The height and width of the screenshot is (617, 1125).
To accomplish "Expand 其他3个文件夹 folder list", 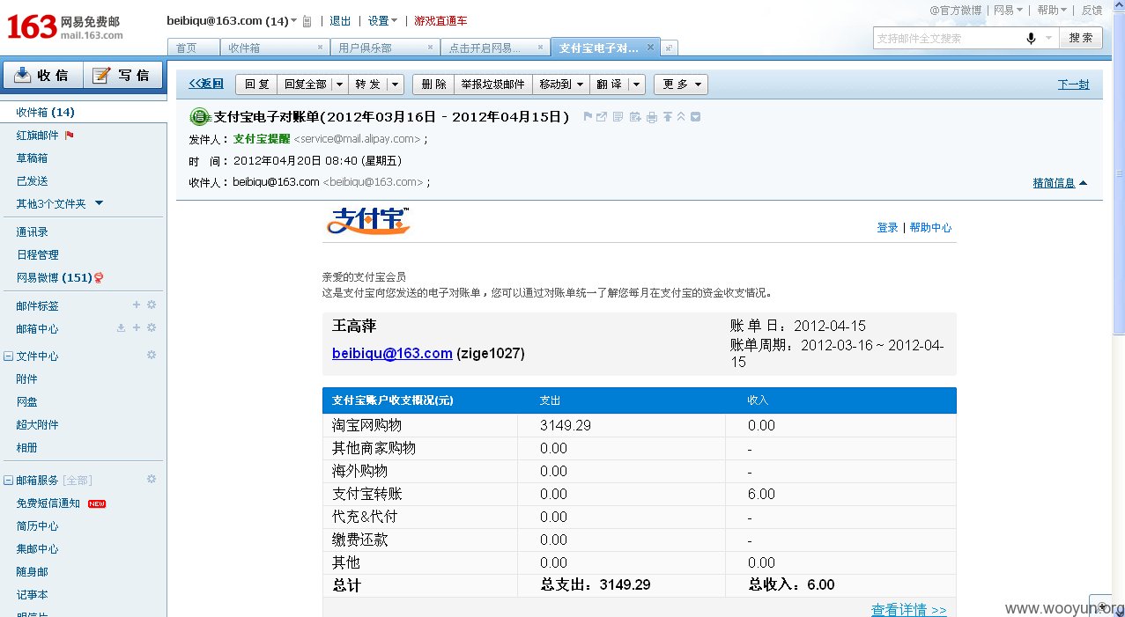I will 99,203.
